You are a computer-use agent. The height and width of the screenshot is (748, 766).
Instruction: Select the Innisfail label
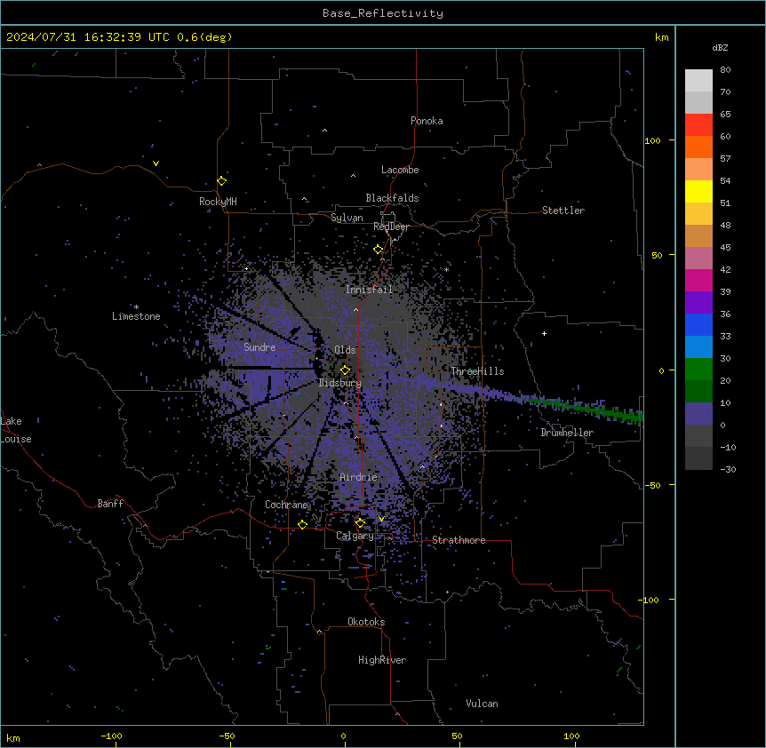(x=369, y=290)
